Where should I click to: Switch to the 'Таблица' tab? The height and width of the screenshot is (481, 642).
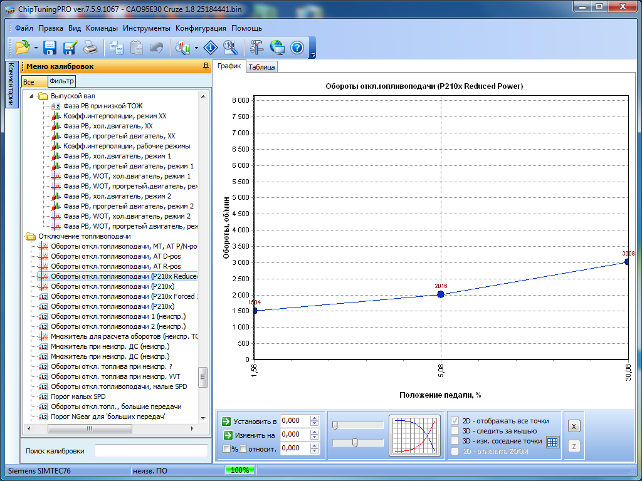click(x=261, y=67)
